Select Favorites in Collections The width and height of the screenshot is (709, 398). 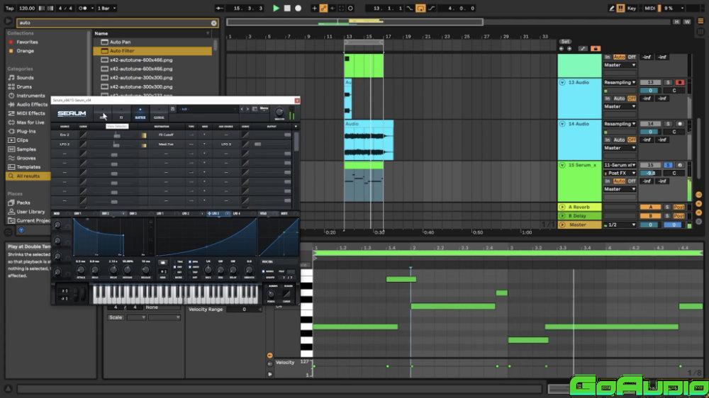pyautogui.click(x=27, y=42)
